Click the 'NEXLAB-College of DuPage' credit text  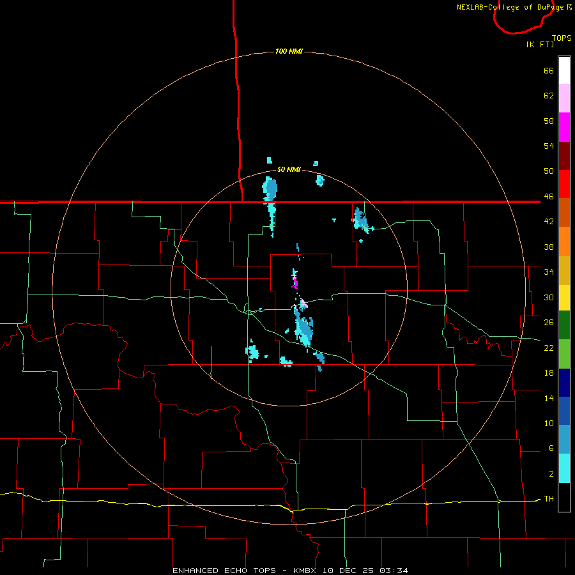click(x=510, y=7)
